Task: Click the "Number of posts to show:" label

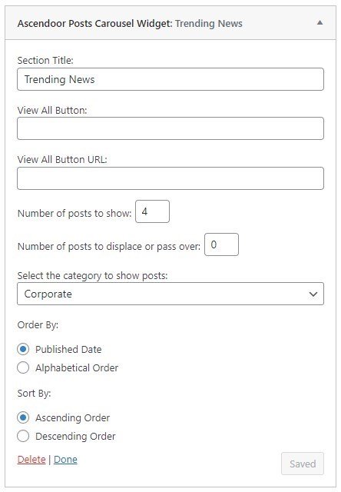Action: (x=74, y=214)
